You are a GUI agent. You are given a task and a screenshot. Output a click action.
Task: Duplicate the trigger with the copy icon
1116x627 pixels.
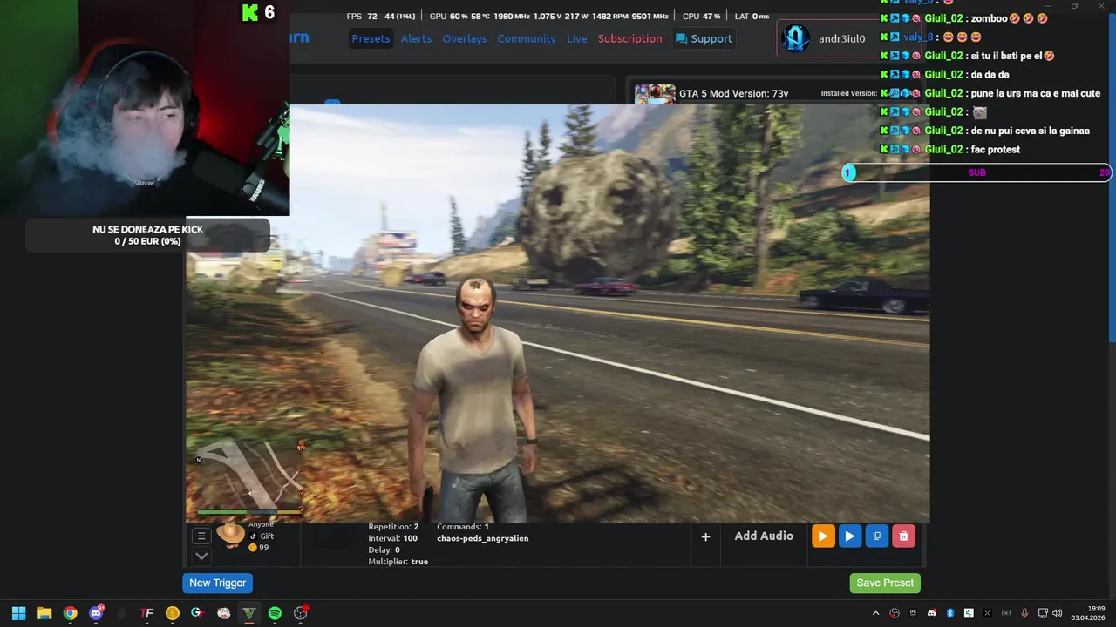pyautogui.click(x=876, y=536)
